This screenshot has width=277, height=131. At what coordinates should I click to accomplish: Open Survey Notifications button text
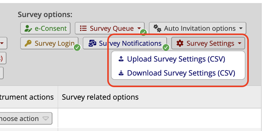pos(130,44)
